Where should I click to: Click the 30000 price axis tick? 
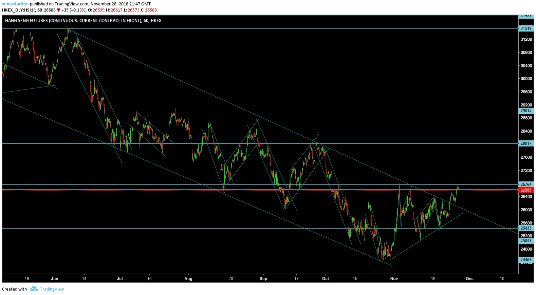[x=526, y=79]
